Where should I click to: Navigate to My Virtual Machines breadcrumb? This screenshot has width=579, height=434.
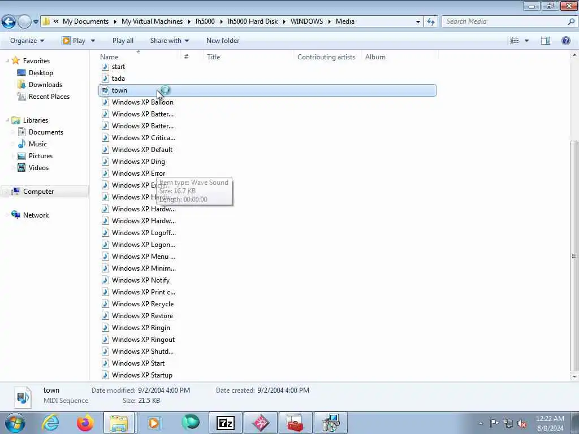pos(152,21)
